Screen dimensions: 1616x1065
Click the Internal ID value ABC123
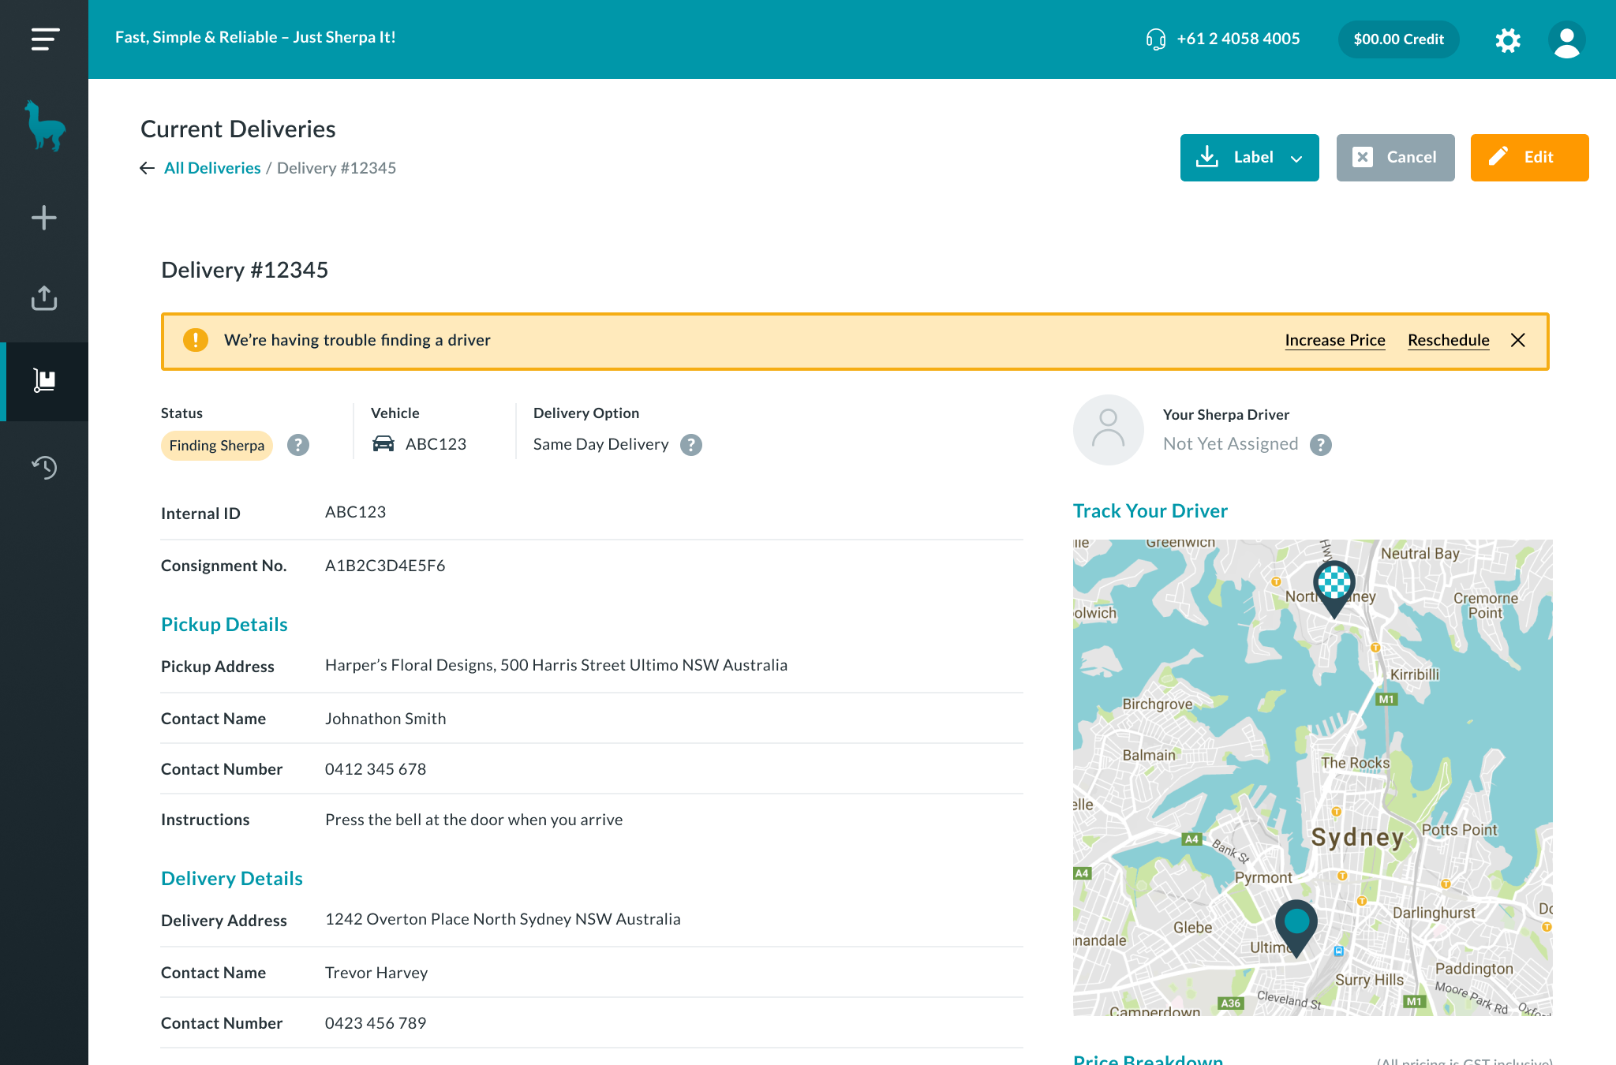[x=355, y=512]
